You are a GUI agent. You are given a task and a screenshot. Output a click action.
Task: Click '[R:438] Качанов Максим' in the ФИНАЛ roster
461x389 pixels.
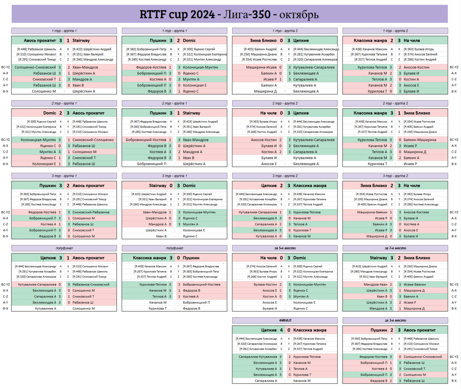[x=309, y=339]
